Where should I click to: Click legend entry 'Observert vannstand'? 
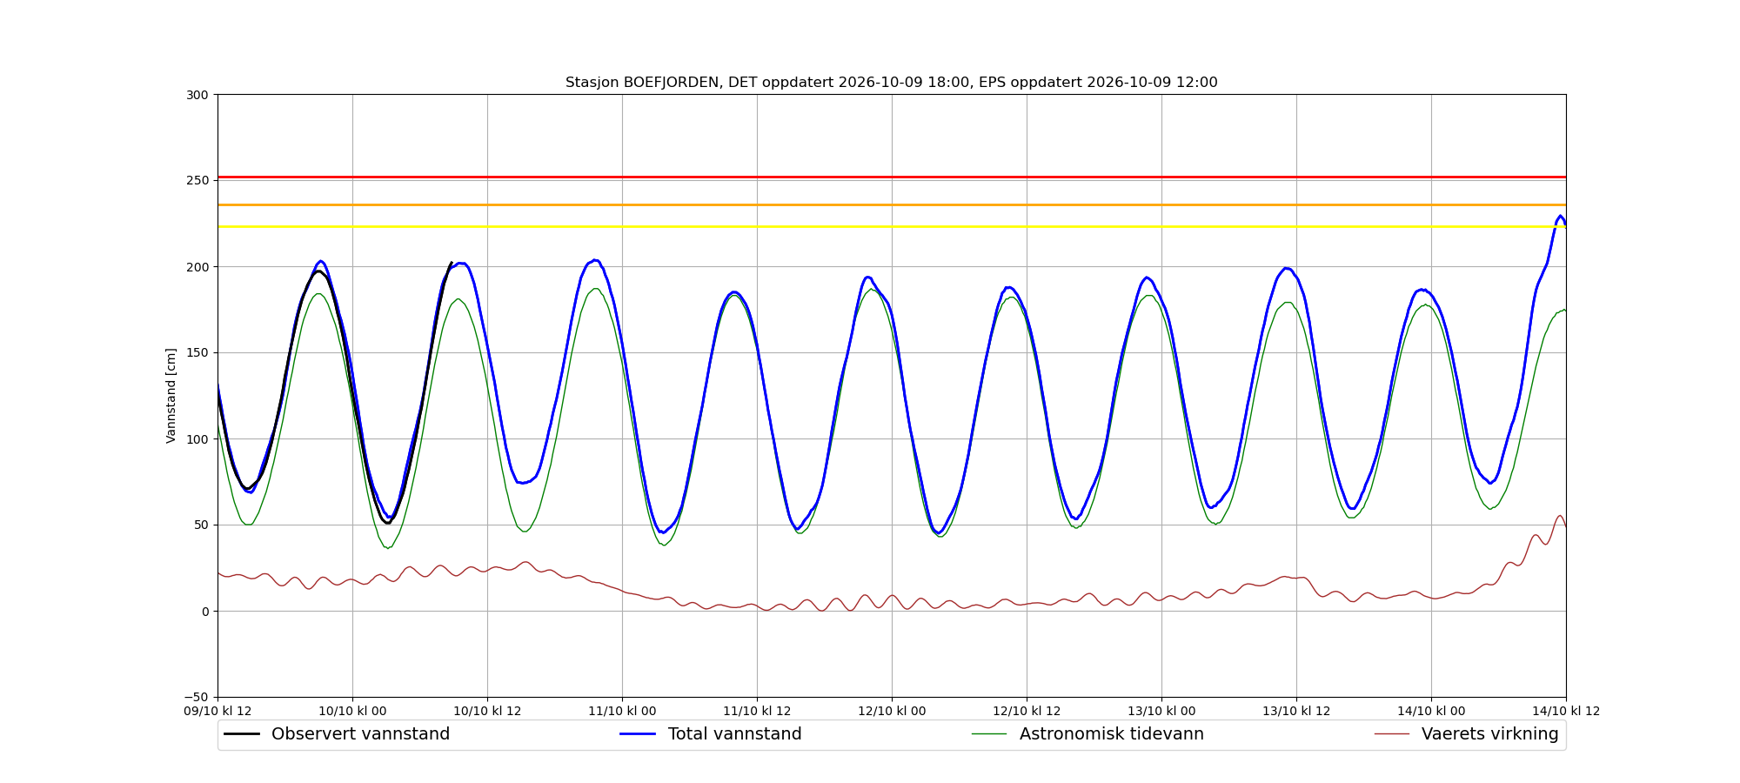click(360, 734)
